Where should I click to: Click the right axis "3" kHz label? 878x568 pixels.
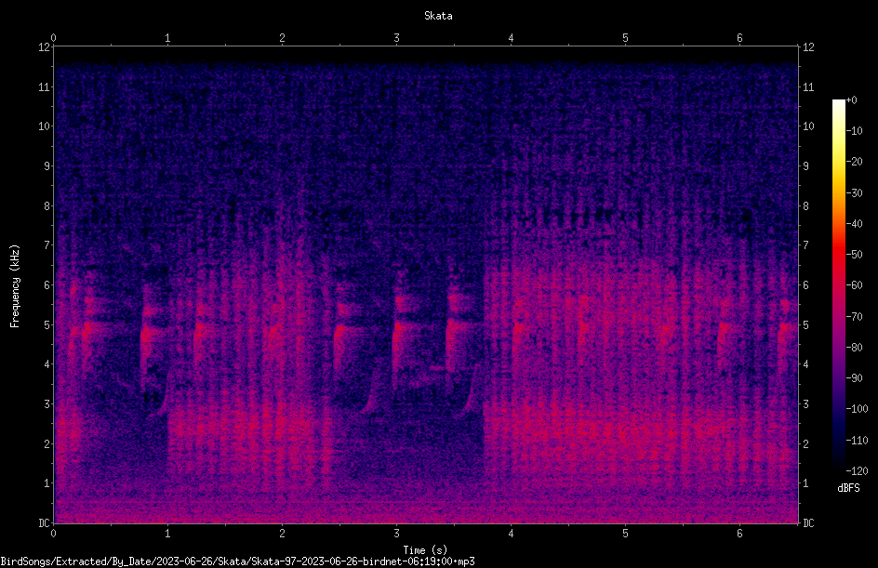tap(805, 404)
